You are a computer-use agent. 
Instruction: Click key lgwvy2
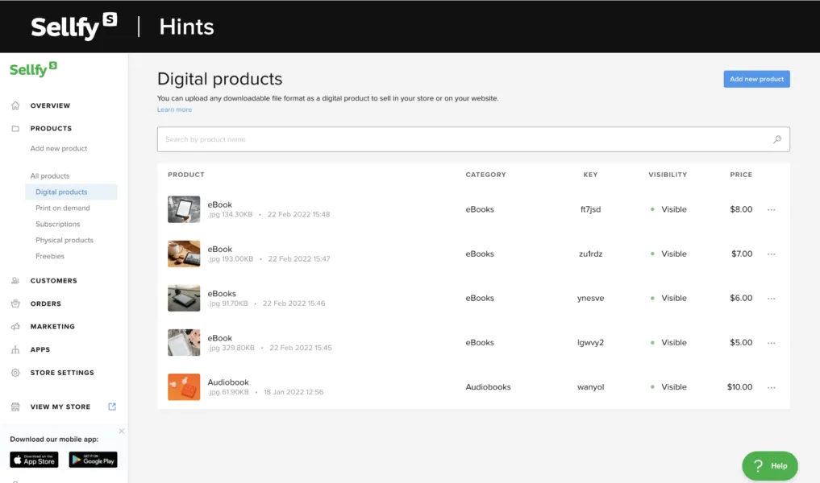(590, 343)
